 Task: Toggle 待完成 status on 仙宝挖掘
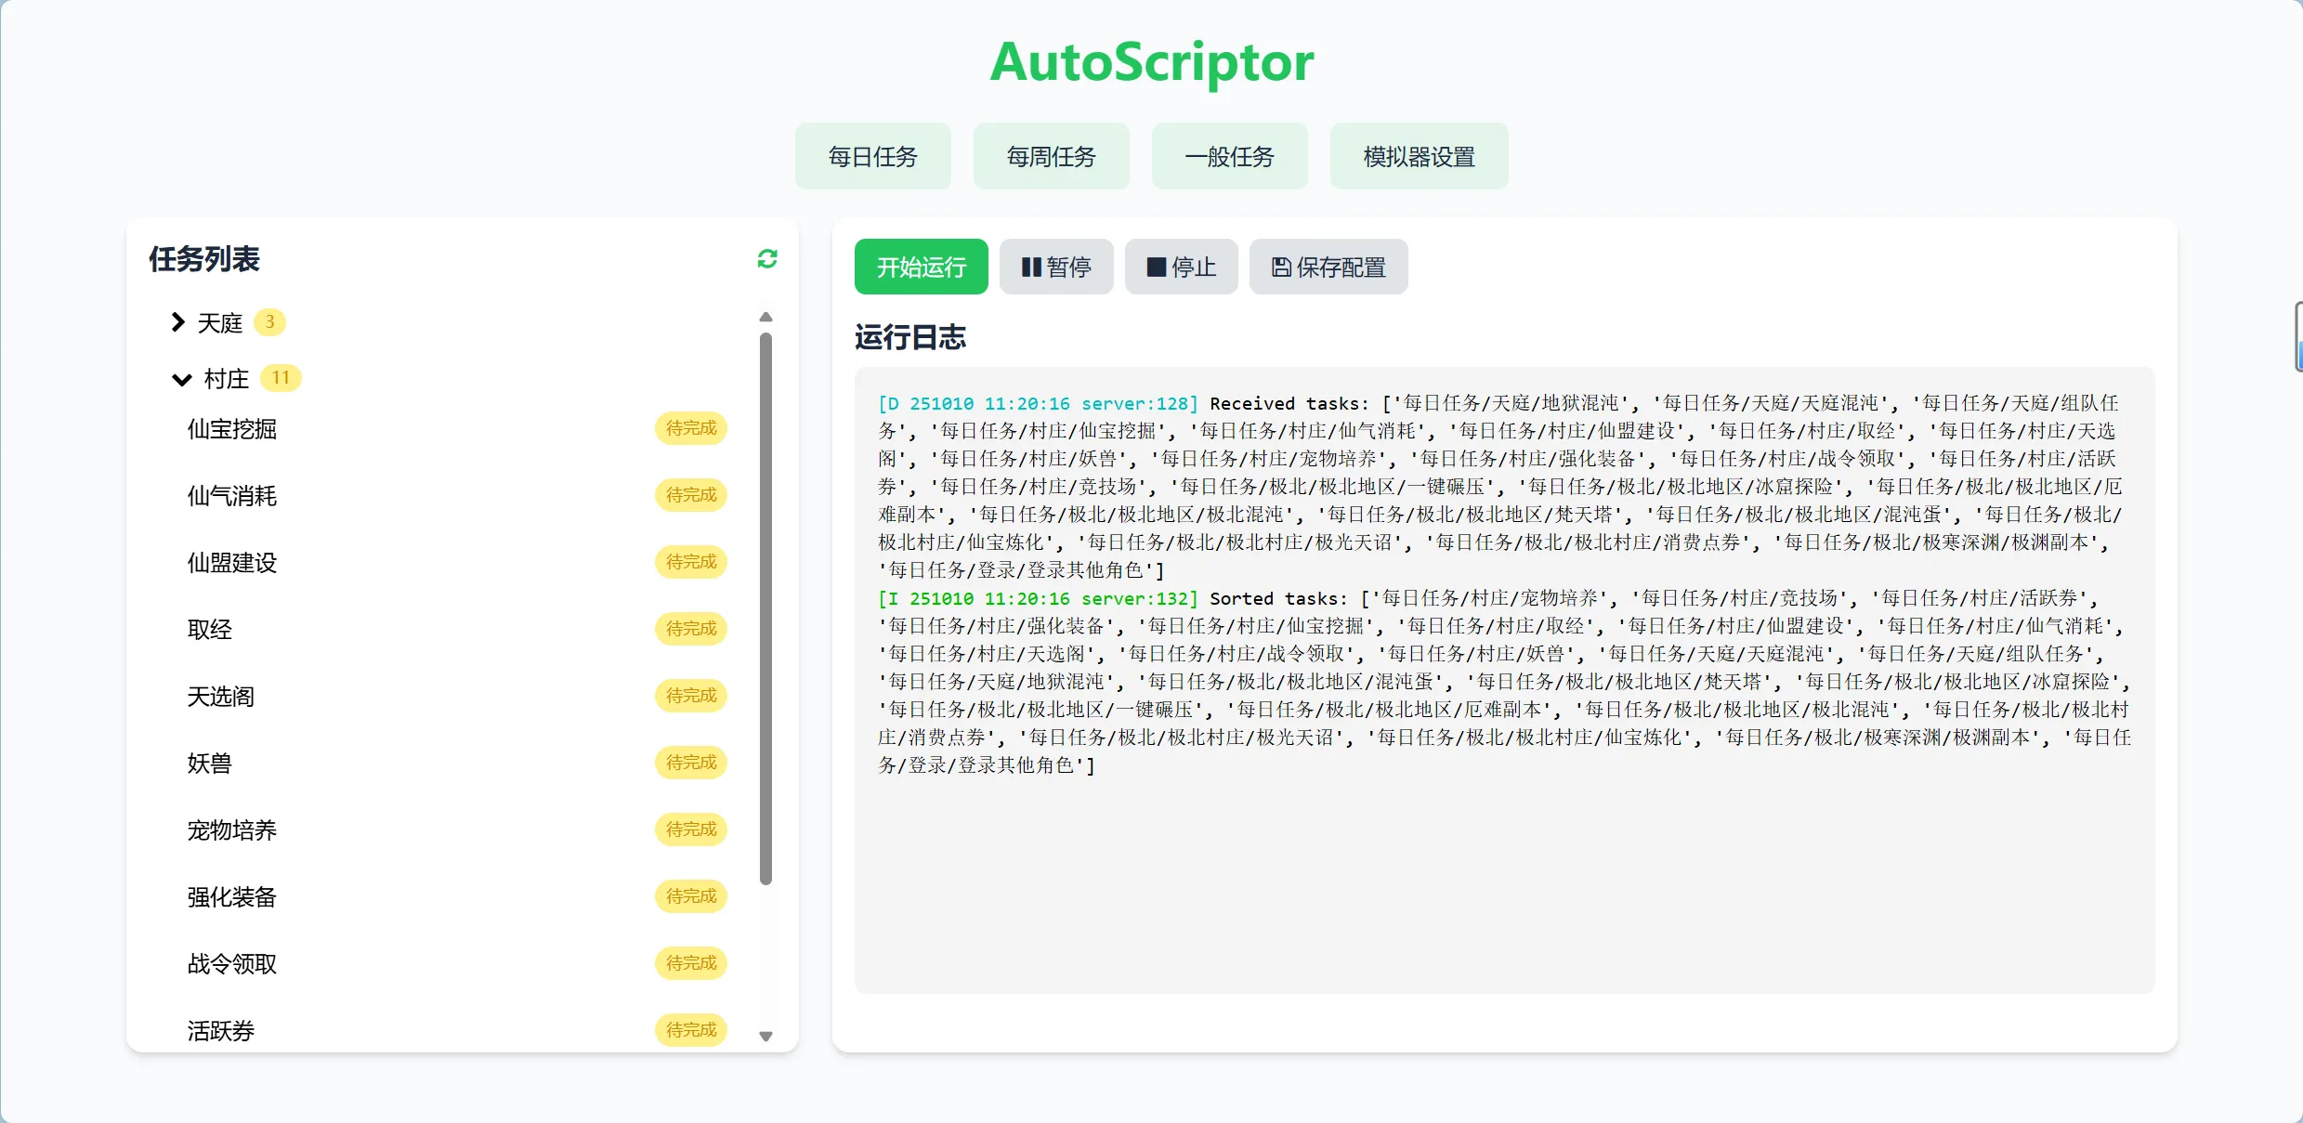click(691, 428)
